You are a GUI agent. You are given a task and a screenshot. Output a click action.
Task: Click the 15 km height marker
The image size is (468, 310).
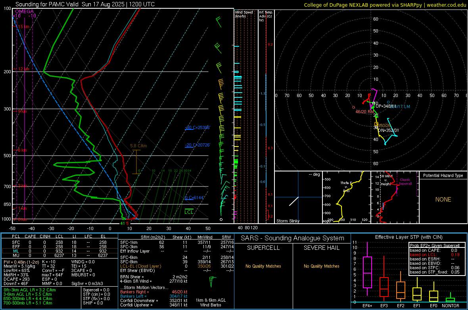coord(23,27)
